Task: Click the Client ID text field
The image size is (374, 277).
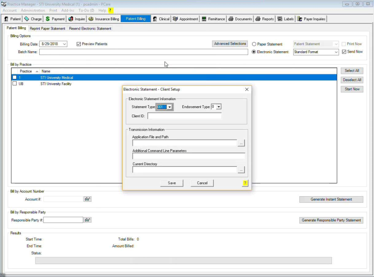Action: point(184,116)
